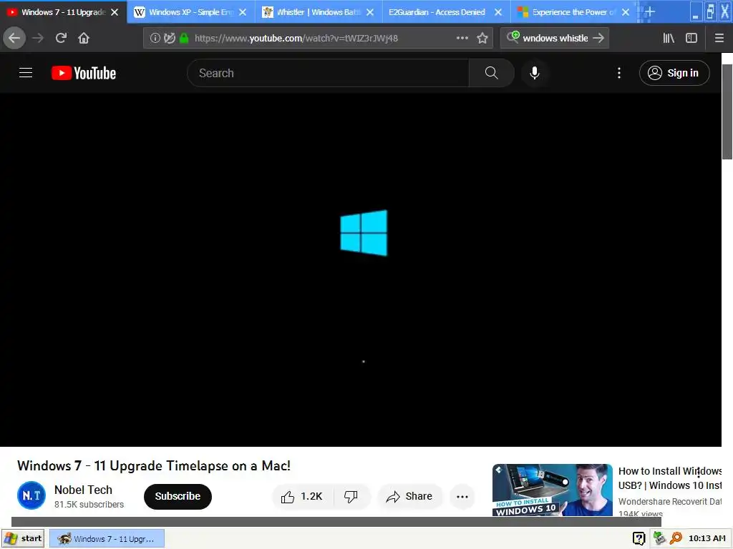Open the browser home page icon
Image resolution: width=733 pixels, height=549 pixels.
click(x=84, y=38)
